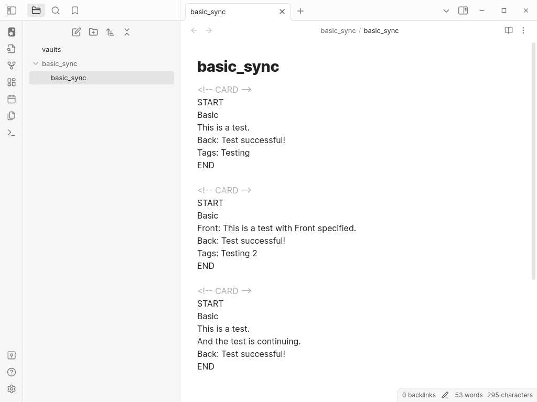Open daily note calendar icon

pyautogui.click(x=12, y=99)
